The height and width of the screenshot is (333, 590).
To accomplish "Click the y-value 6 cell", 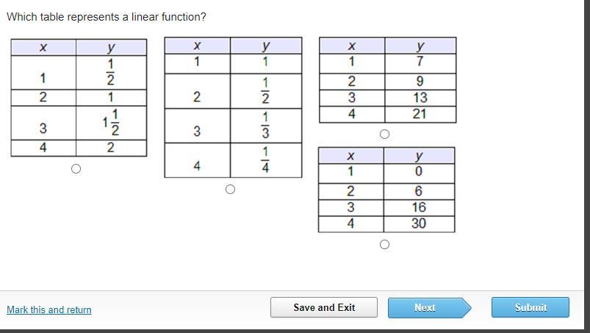I will click(x=419, y=191).
